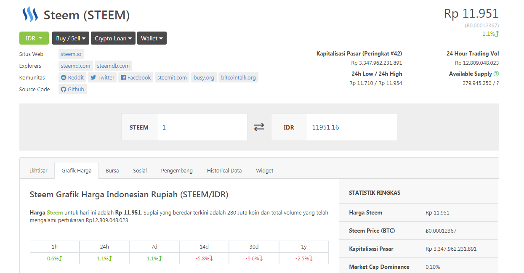
Task: Open the steemd.com explorer link
Action: pyautogui.click(x=76, y=66)
